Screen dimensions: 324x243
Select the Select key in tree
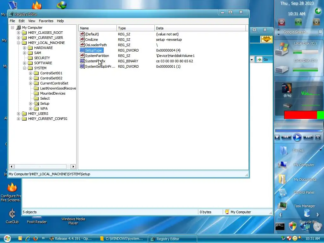45,98
